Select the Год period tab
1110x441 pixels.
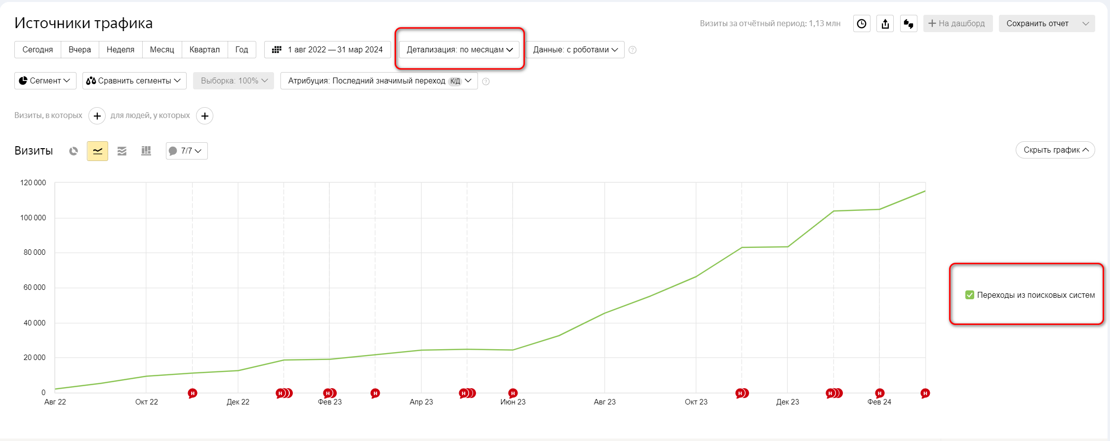241,50
